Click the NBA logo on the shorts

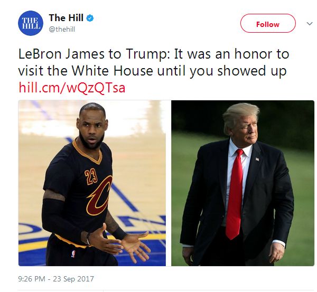click(x=73, y=253)
